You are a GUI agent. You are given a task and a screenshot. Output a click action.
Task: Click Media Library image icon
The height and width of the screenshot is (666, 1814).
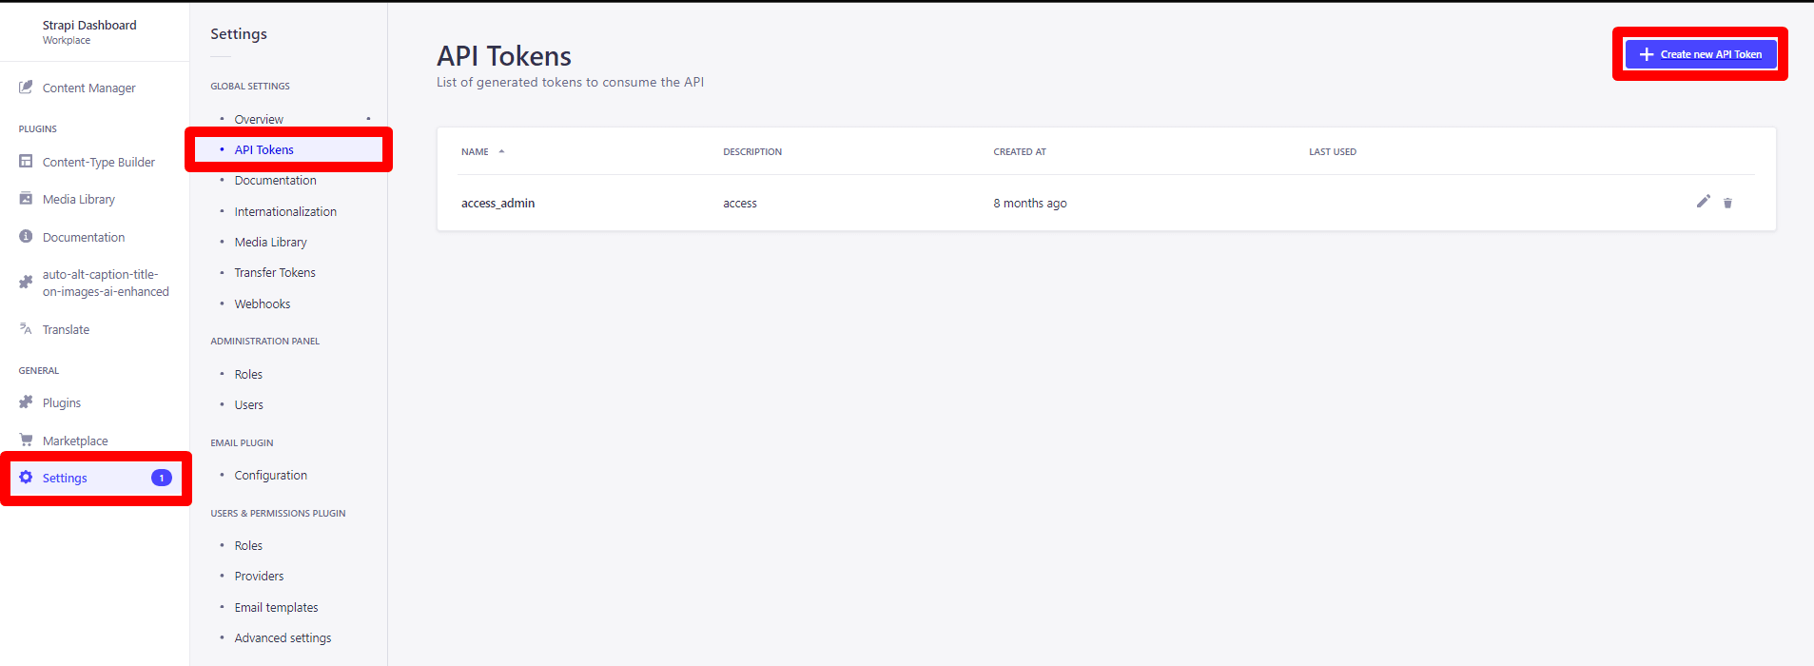pyautogui.click(x=26, y=199)
